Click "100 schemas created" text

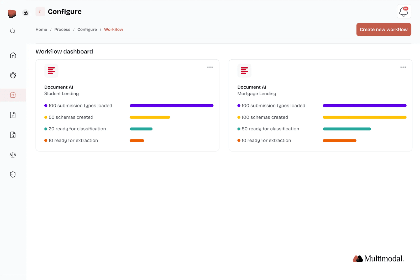[265, 117]
